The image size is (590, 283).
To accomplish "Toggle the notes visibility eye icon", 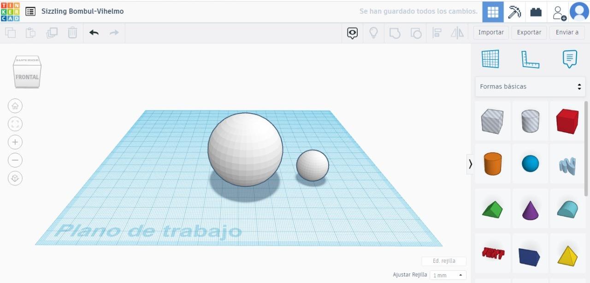I will (353, 33).
